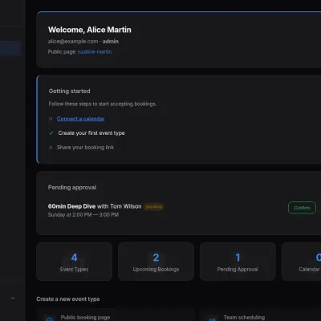Screen dimensions: 321x321
Task: Choose the Public booking page option
Action: 116,315
